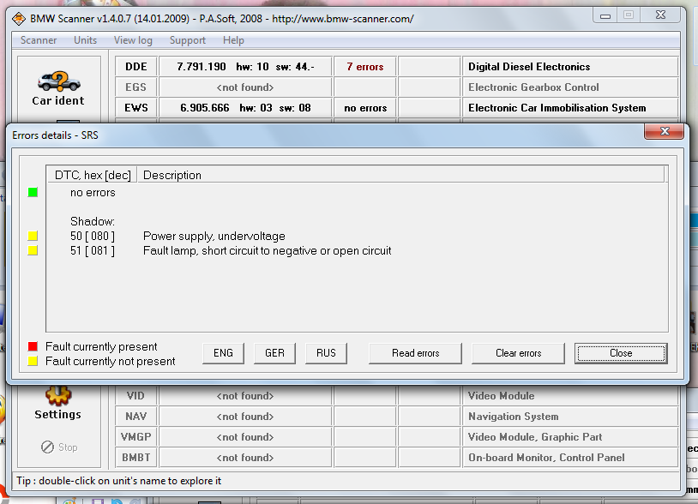Minimize the BMW Scanner window
The width and height of the screenshot is (698, 504).
[605, 15]
